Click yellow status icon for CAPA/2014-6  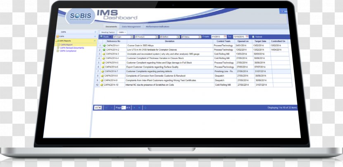pos(103,67)
